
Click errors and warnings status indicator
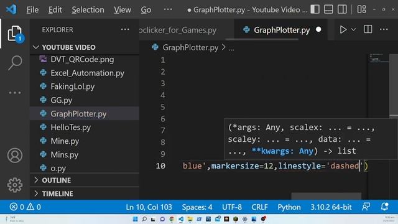coord(25,207)
